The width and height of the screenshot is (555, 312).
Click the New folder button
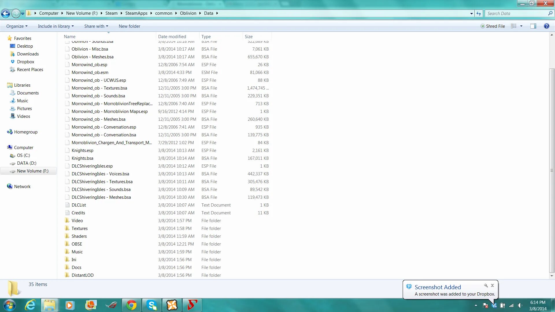point(129,26)
